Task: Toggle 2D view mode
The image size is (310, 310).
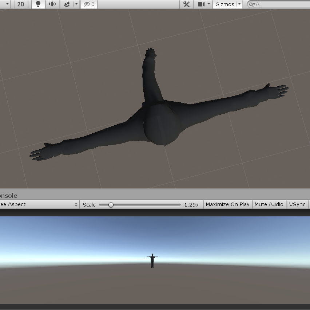Action: click(21, 4)
